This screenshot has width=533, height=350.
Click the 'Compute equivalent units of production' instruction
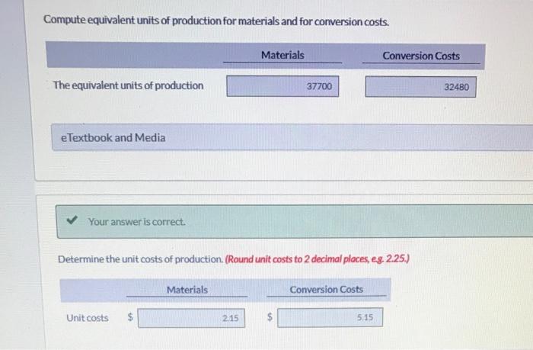tap(216, 21)
